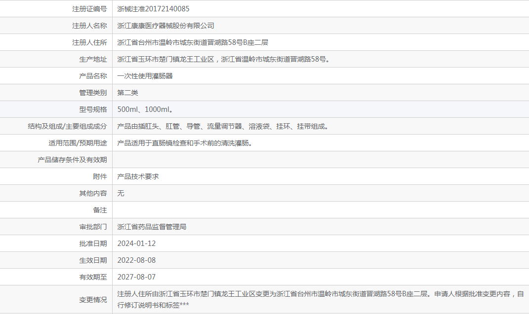Screen dimensions: 529x314
Task: Click the approval date 2024-01-12
Action: tap(136, 244)
